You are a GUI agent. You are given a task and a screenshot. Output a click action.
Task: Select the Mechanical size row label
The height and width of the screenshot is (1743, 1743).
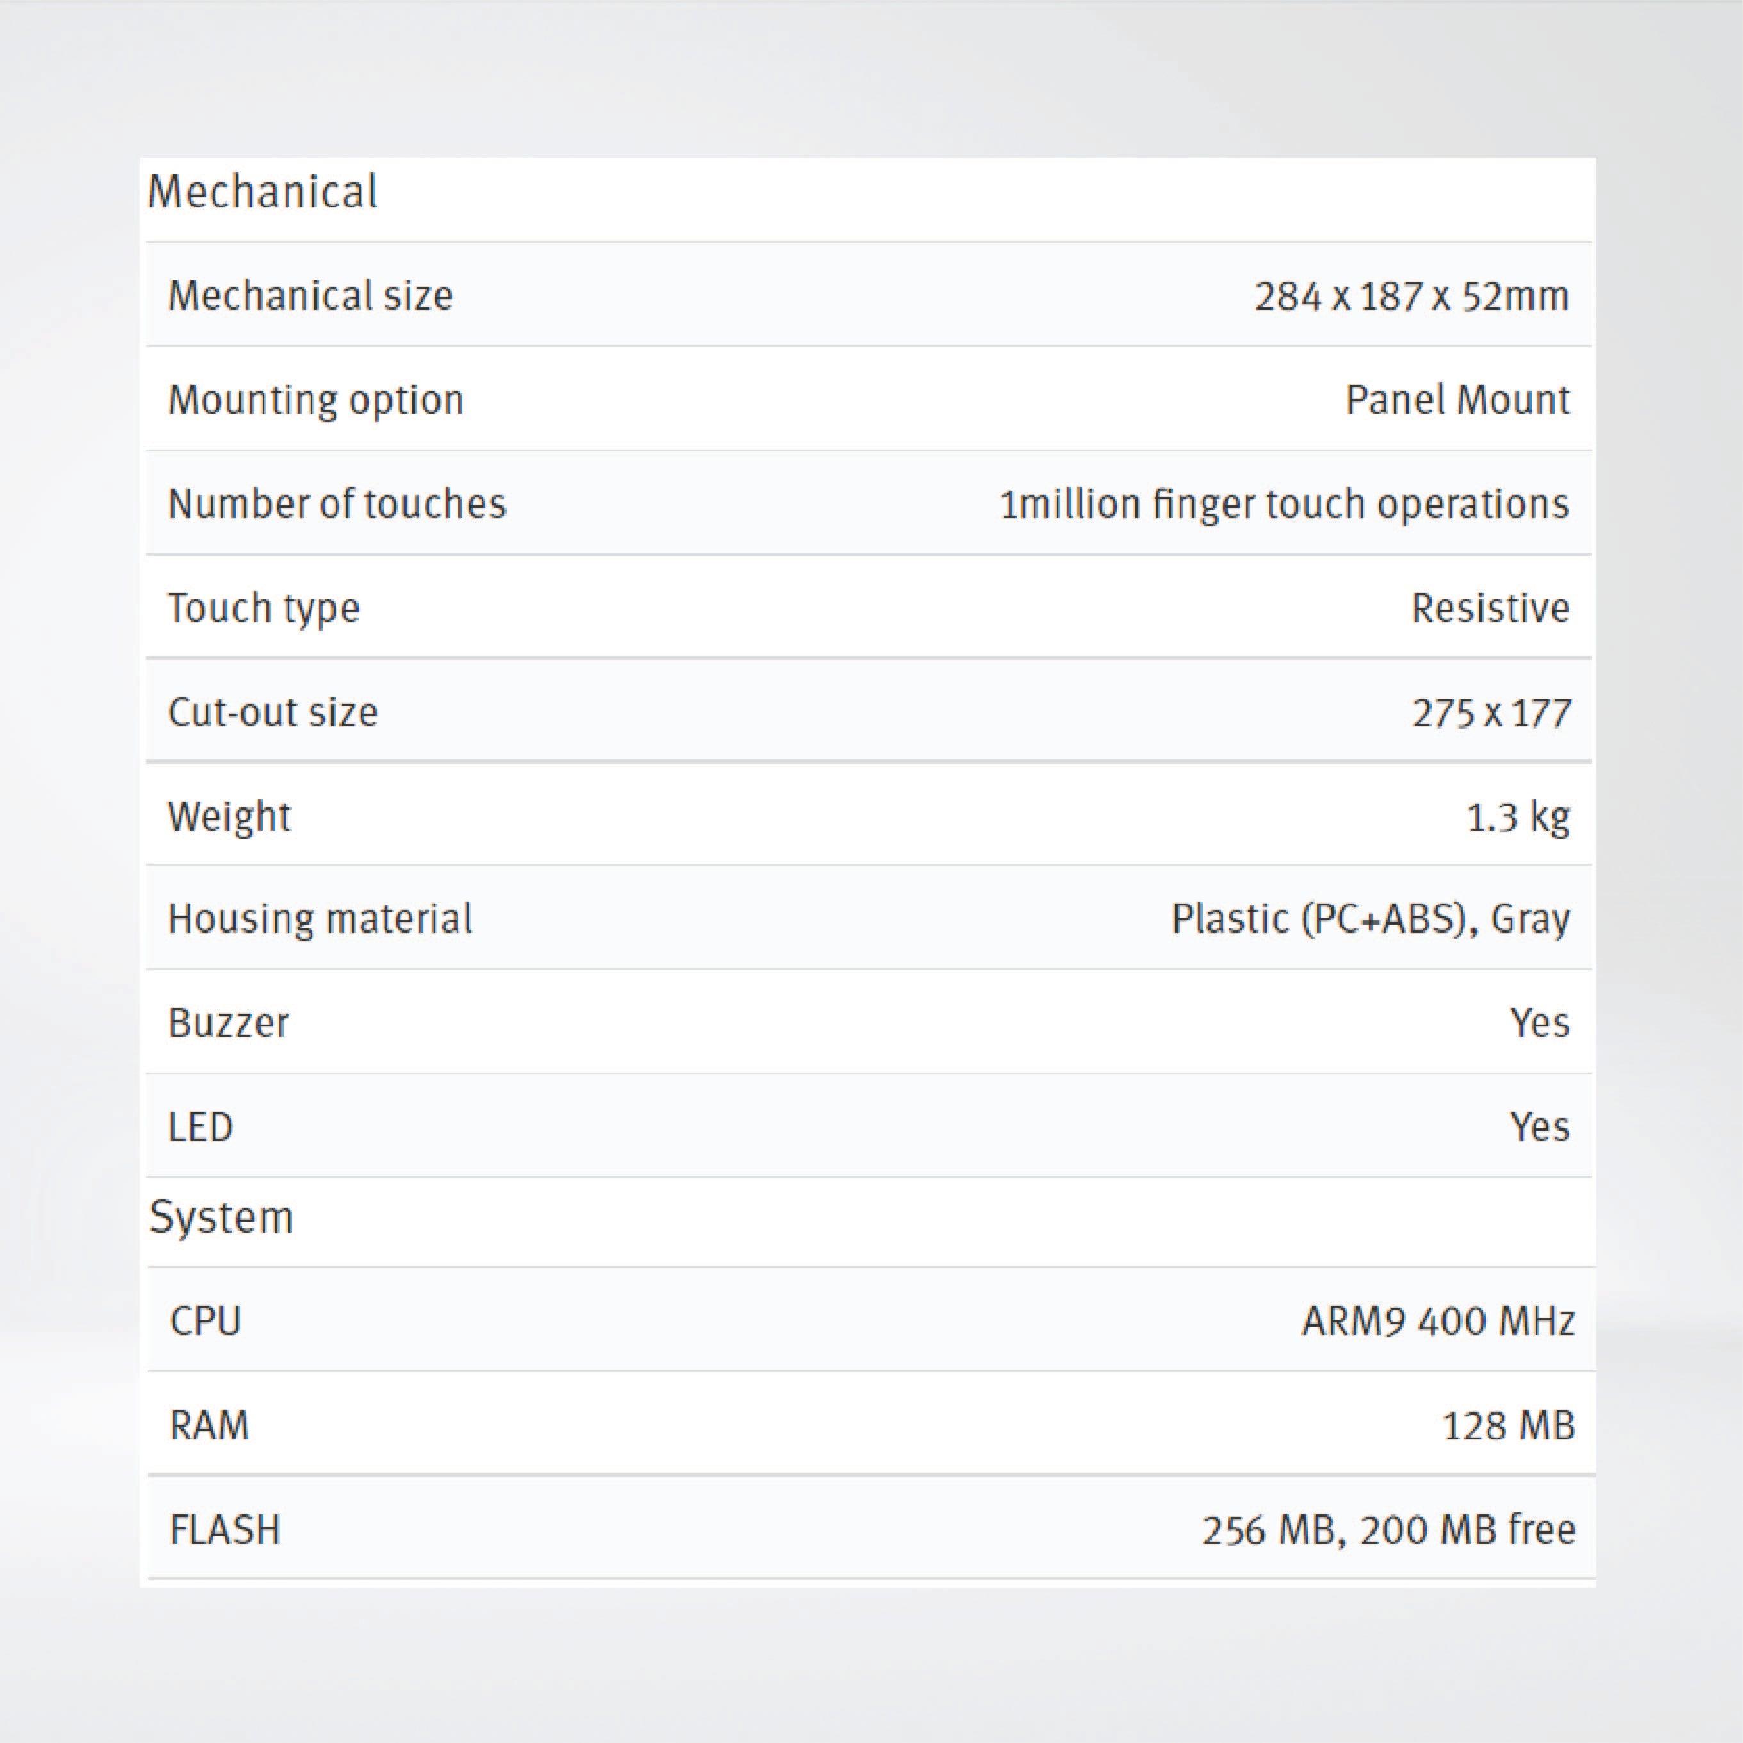click(311, 296)
